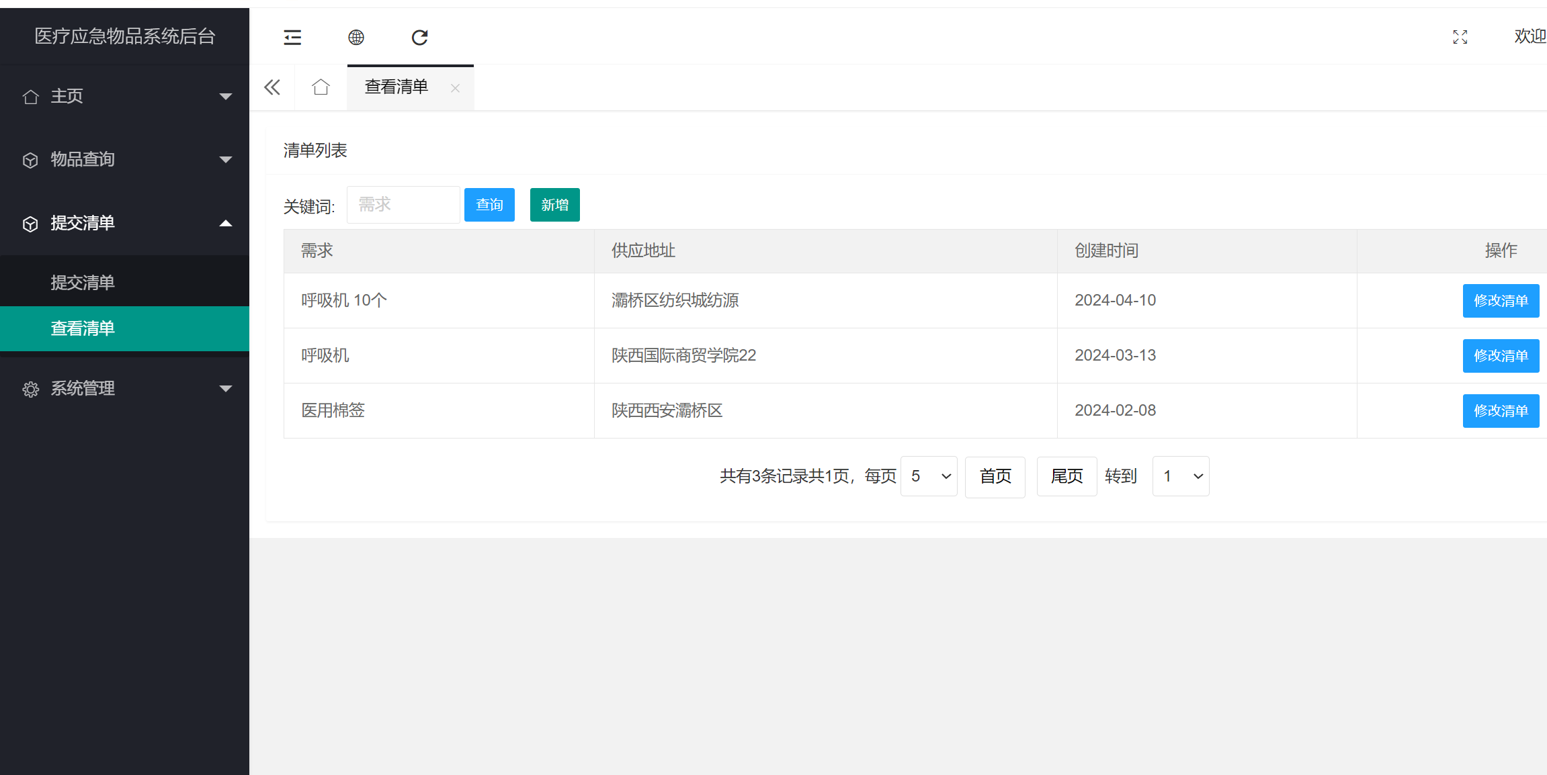The width and height of the screenshot is (1547, 775).
Task: Collapse the 提交清单 sidebar section
Action: click(x=226, y=223)
